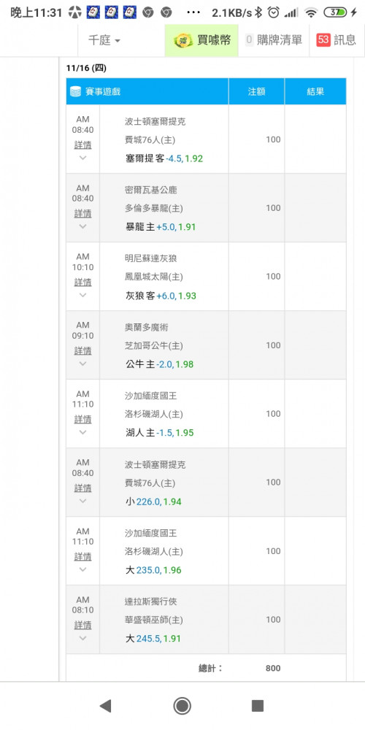365x730 pixels.
Task: Tap the coin icon beside 買噱幣
Action: 183,40
